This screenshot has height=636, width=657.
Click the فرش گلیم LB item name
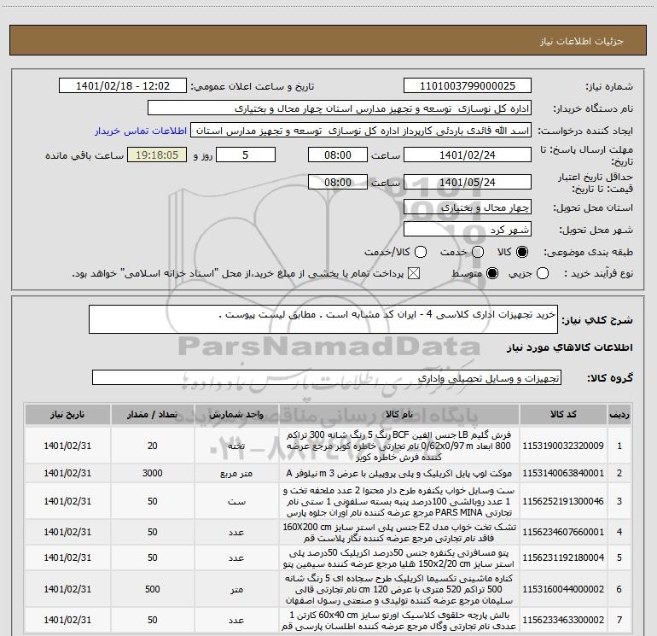[399, 446]
